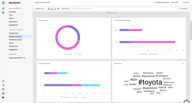Click Toyota's pink Instagram bar

(x=154, y=42)
